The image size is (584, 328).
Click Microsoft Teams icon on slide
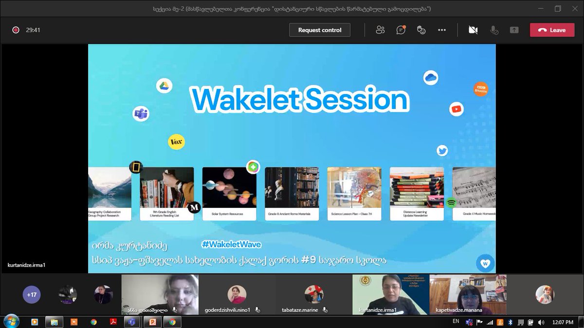141,114
